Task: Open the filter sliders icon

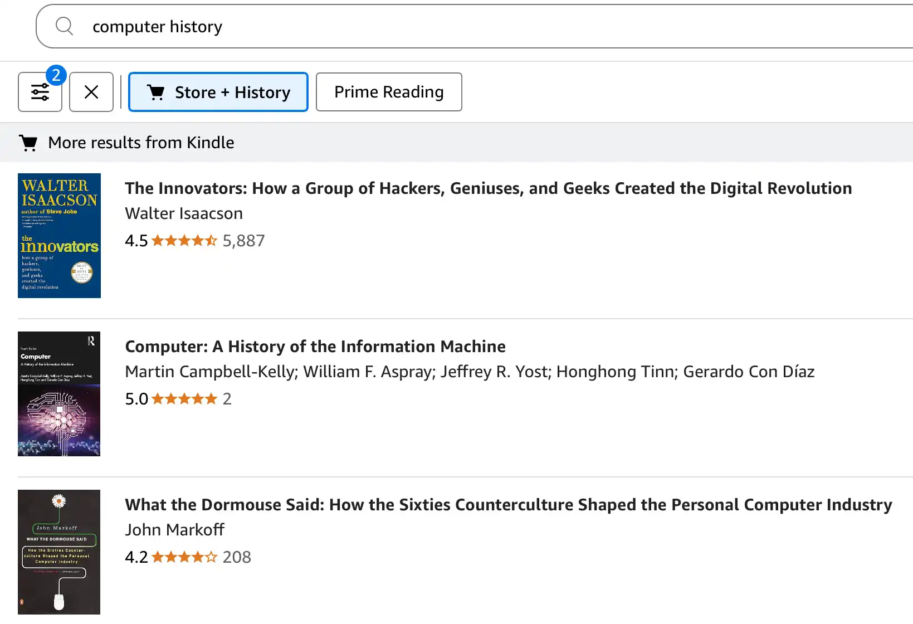Action: [40, 92]
